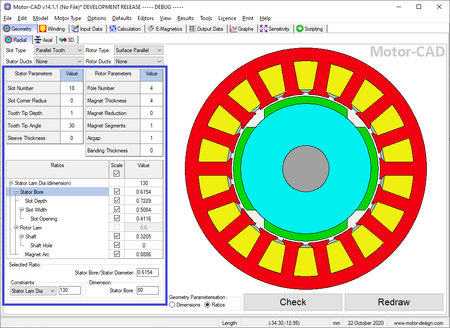Screen dimensions: 450x328
Task: Click the Graphs chart icon
Action: (233, 29)
